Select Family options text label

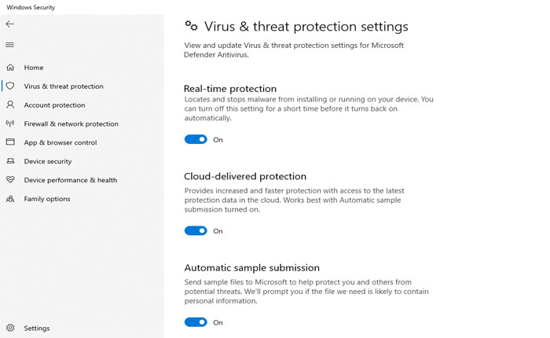tap(47, 199)
